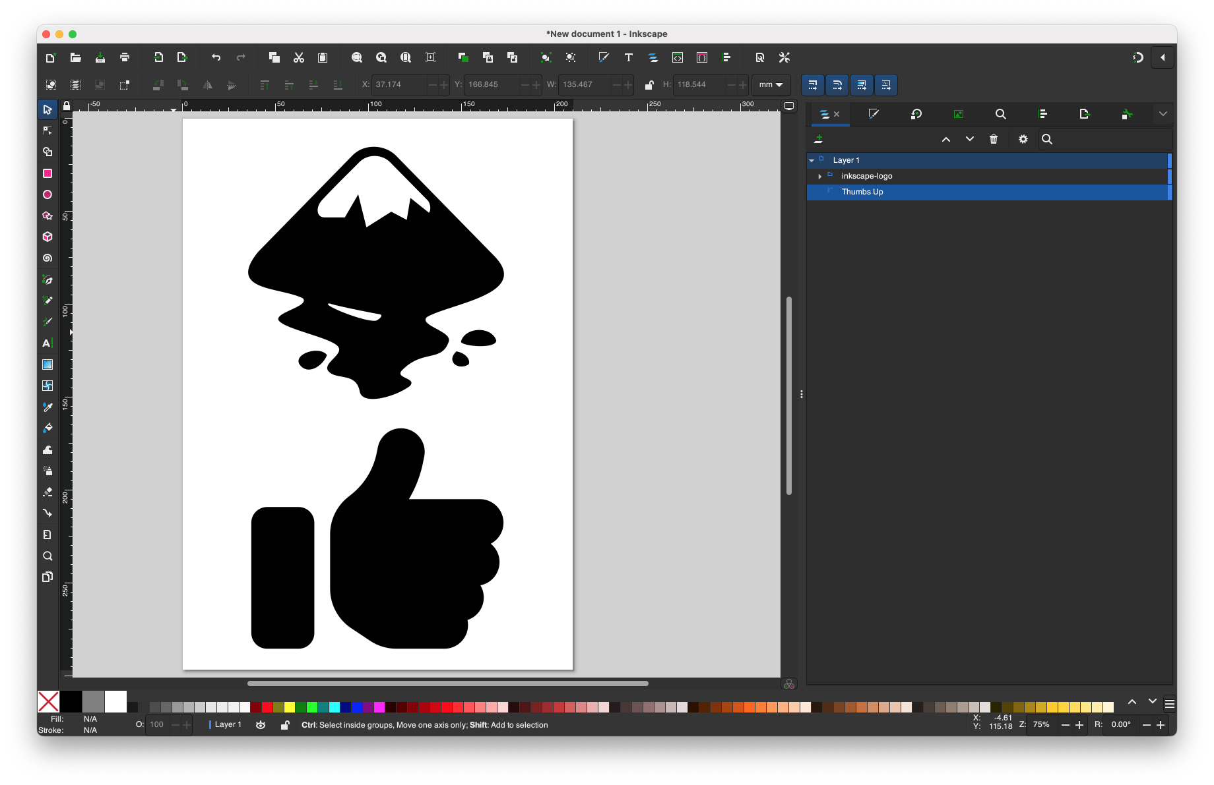Select the Zoom tool in toolbox
The image size is (1214, 785).
point(48,556)
